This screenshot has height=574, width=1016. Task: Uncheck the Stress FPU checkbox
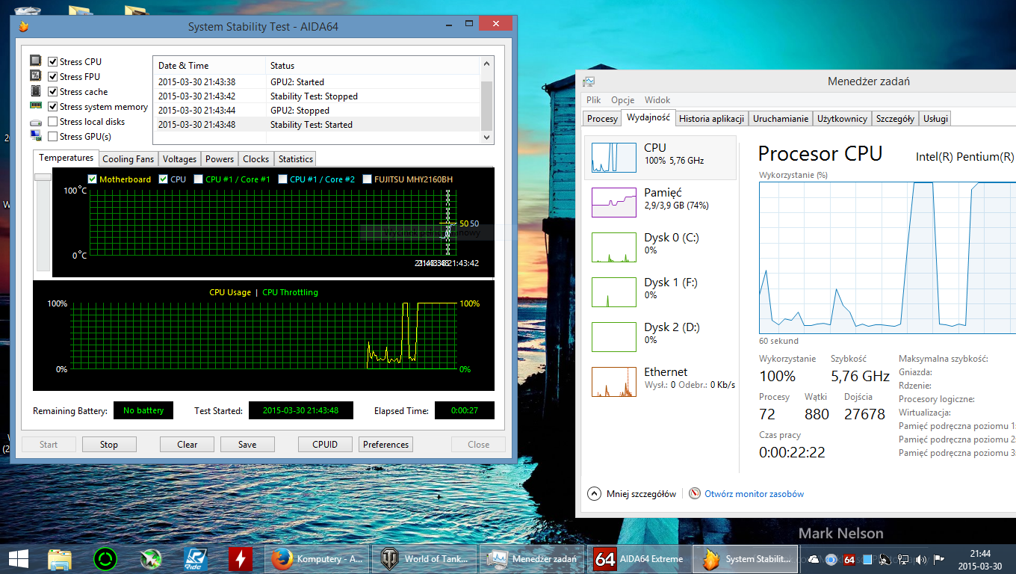point(53,77)
